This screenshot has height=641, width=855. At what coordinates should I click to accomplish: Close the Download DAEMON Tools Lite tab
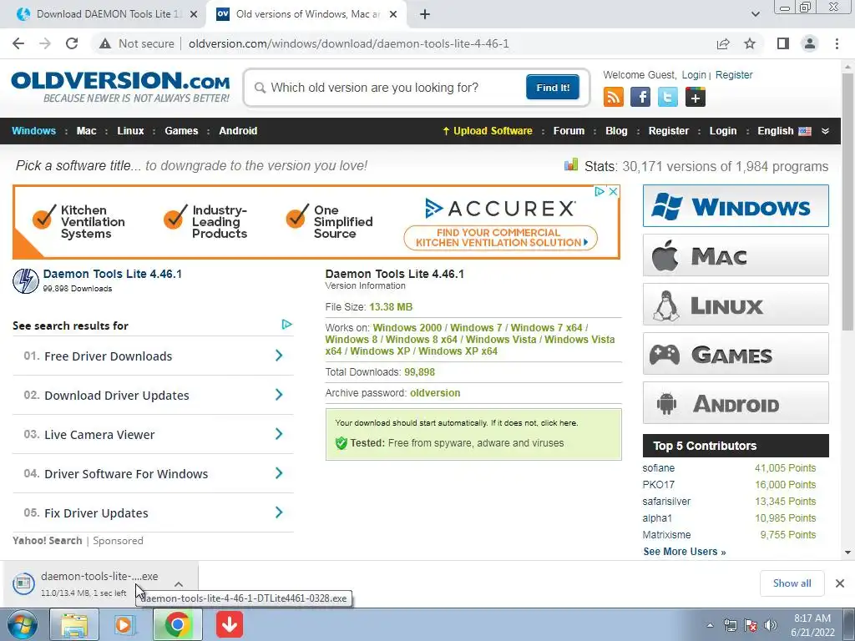pos(194,14)
